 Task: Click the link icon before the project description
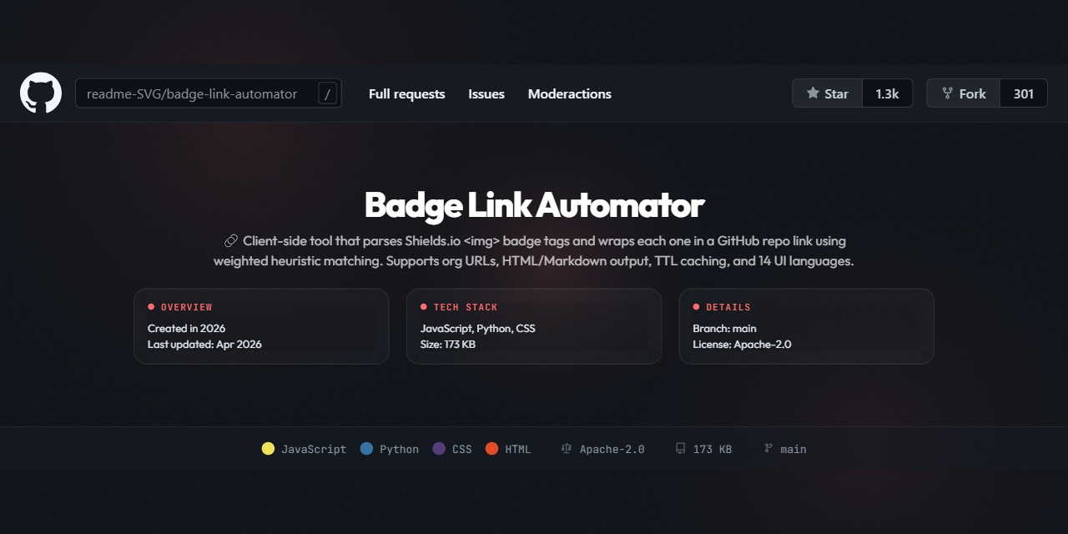coord(229,240)
